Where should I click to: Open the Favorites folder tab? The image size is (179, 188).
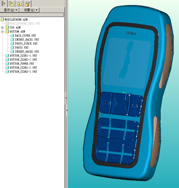pos(19,4)
